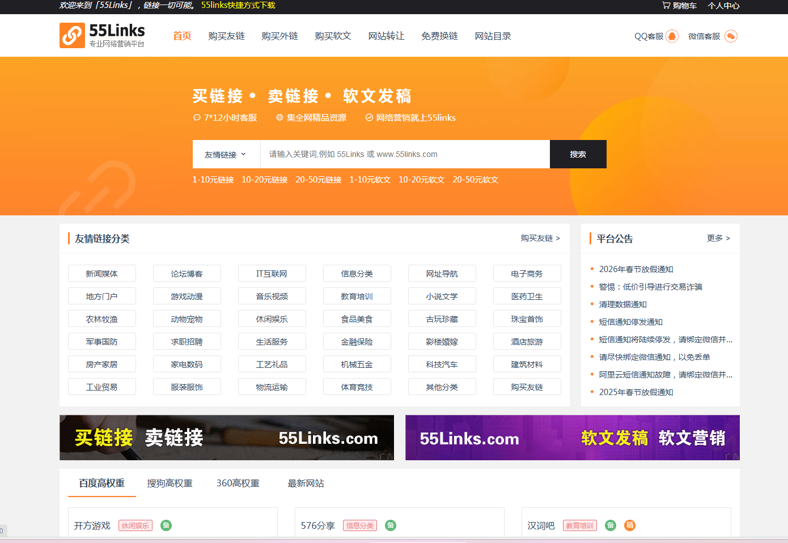Choose the 工业贸易 category
Viewport: 788px width, 543px height.
tap(102, 387)
